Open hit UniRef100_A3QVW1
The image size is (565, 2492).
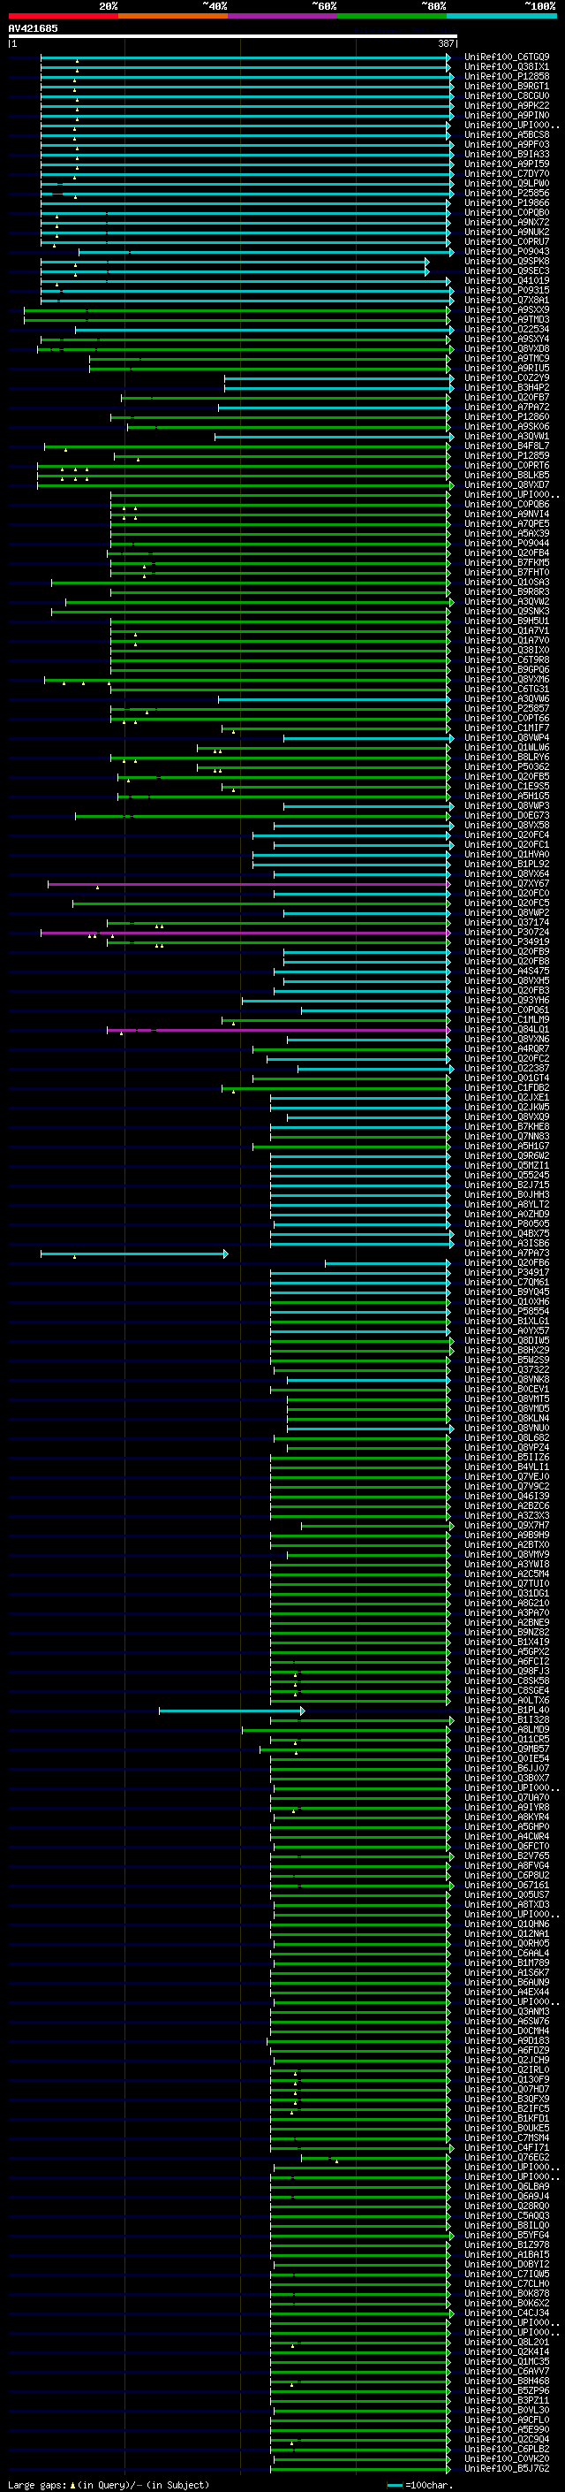pos(506,437)
